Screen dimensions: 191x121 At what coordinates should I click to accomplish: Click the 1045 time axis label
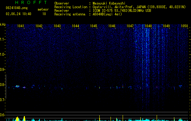click(94, 26)
